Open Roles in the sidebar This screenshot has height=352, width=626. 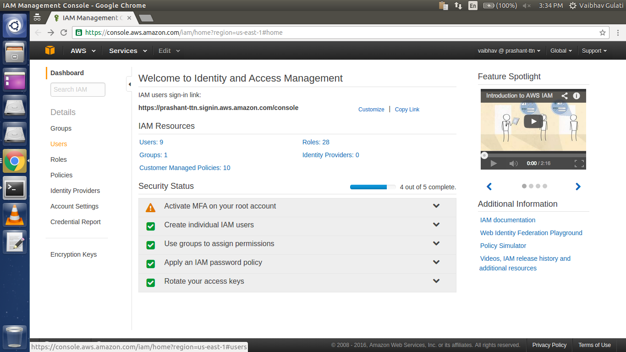[59, 159]
